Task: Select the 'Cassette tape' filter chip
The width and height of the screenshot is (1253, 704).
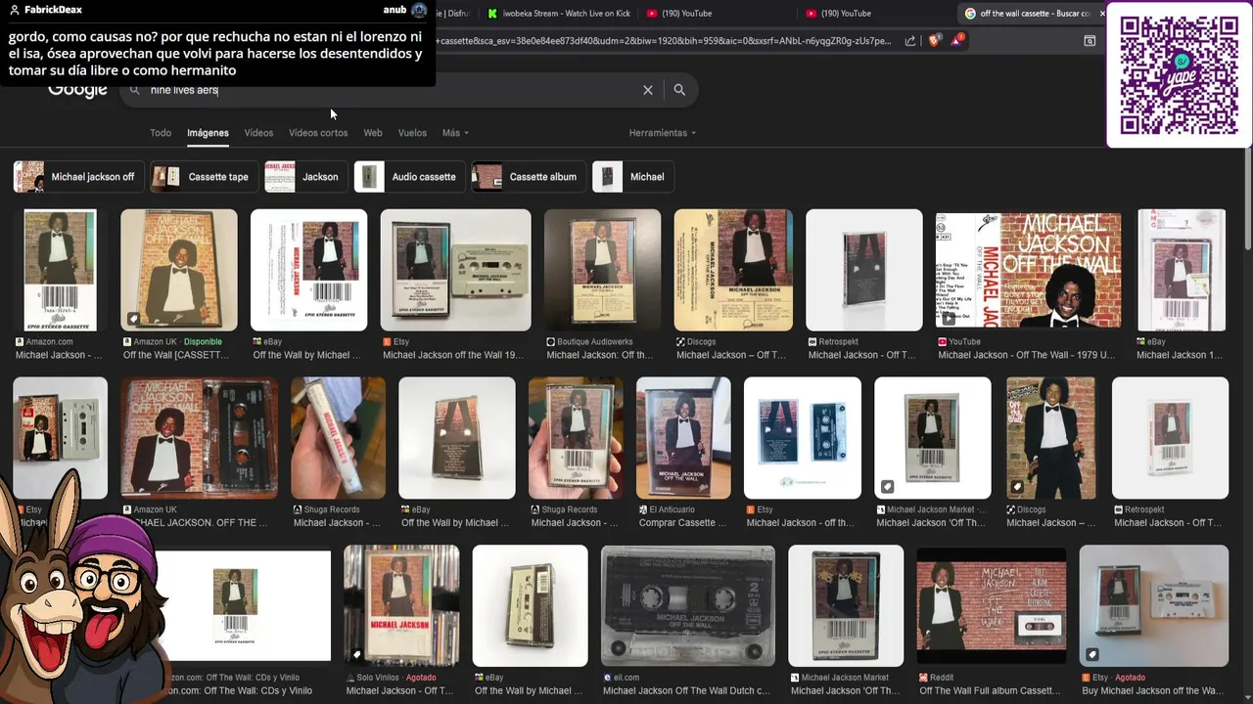Action: (x=205, y=177)
